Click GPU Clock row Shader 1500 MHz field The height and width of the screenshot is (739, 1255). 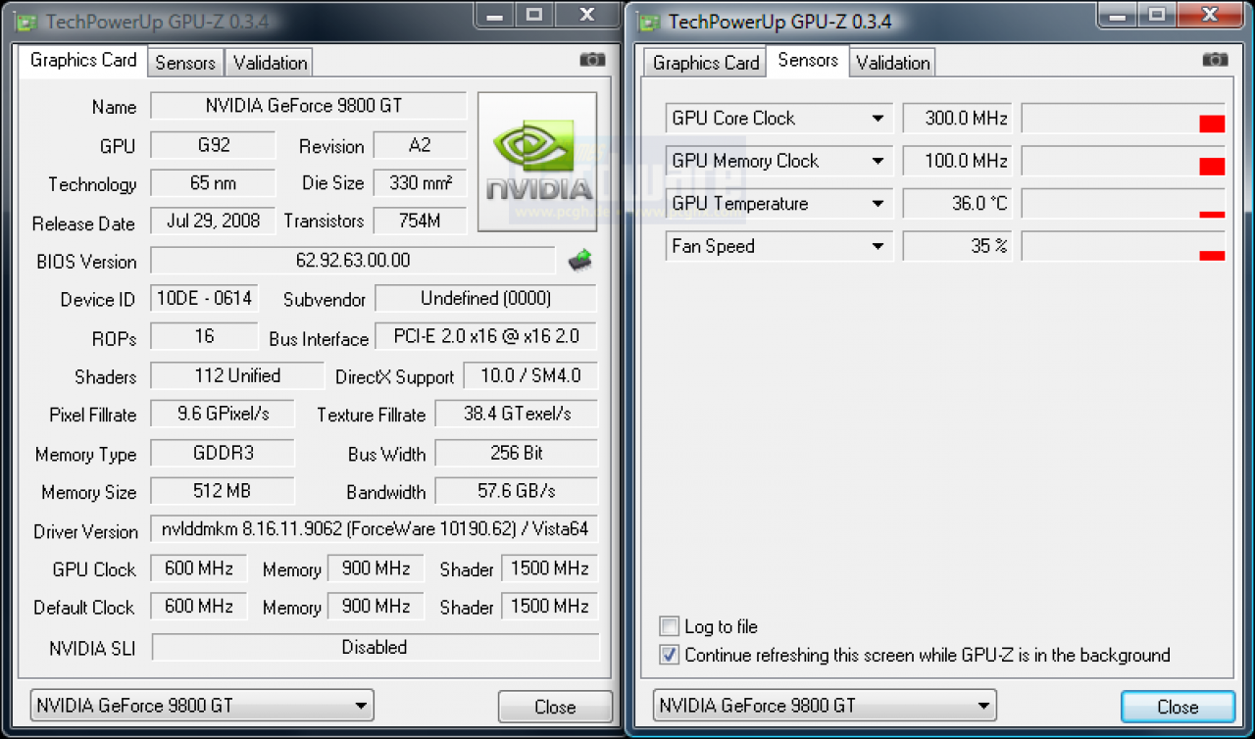point(549,568)
